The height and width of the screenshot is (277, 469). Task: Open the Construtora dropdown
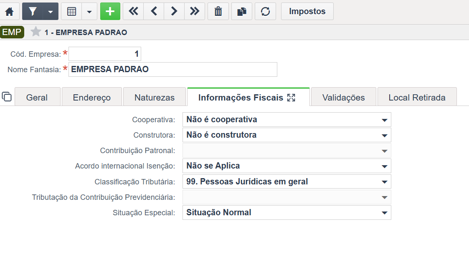287,135
